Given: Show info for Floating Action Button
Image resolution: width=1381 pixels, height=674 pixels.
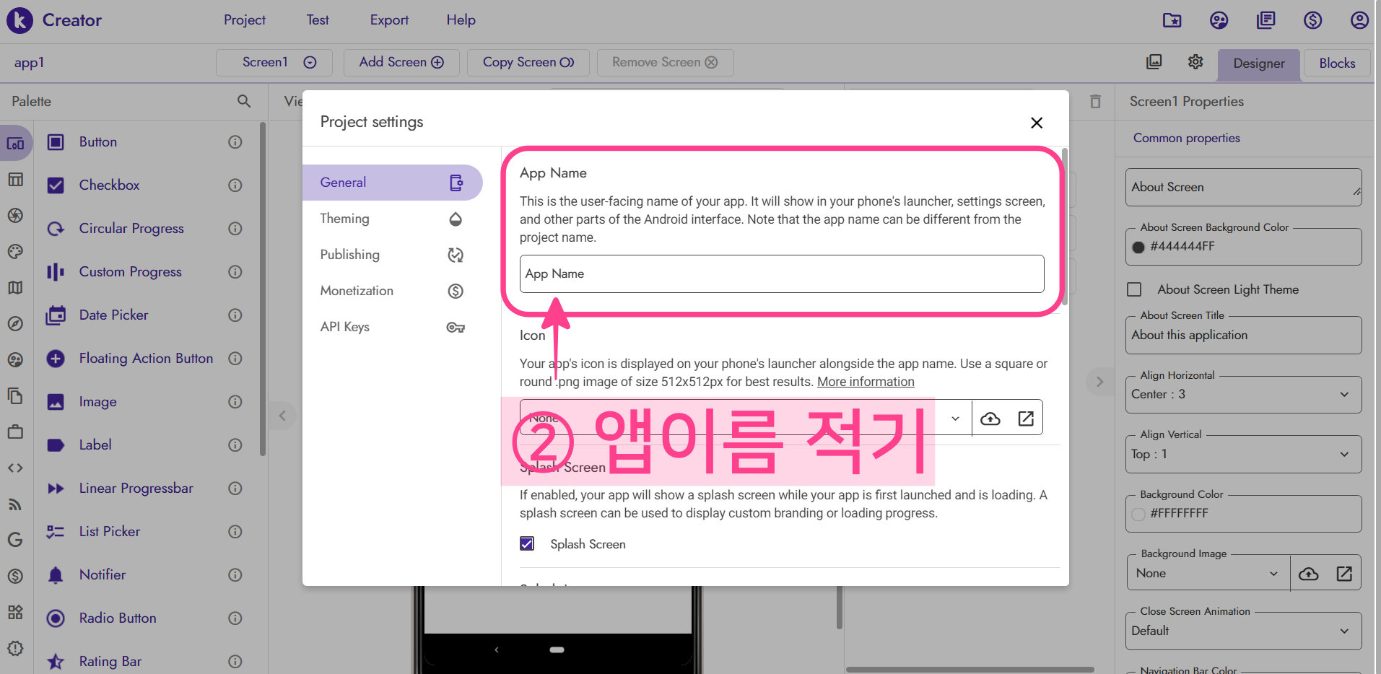Looking at the screenshot, I should [x=235, y=359].
